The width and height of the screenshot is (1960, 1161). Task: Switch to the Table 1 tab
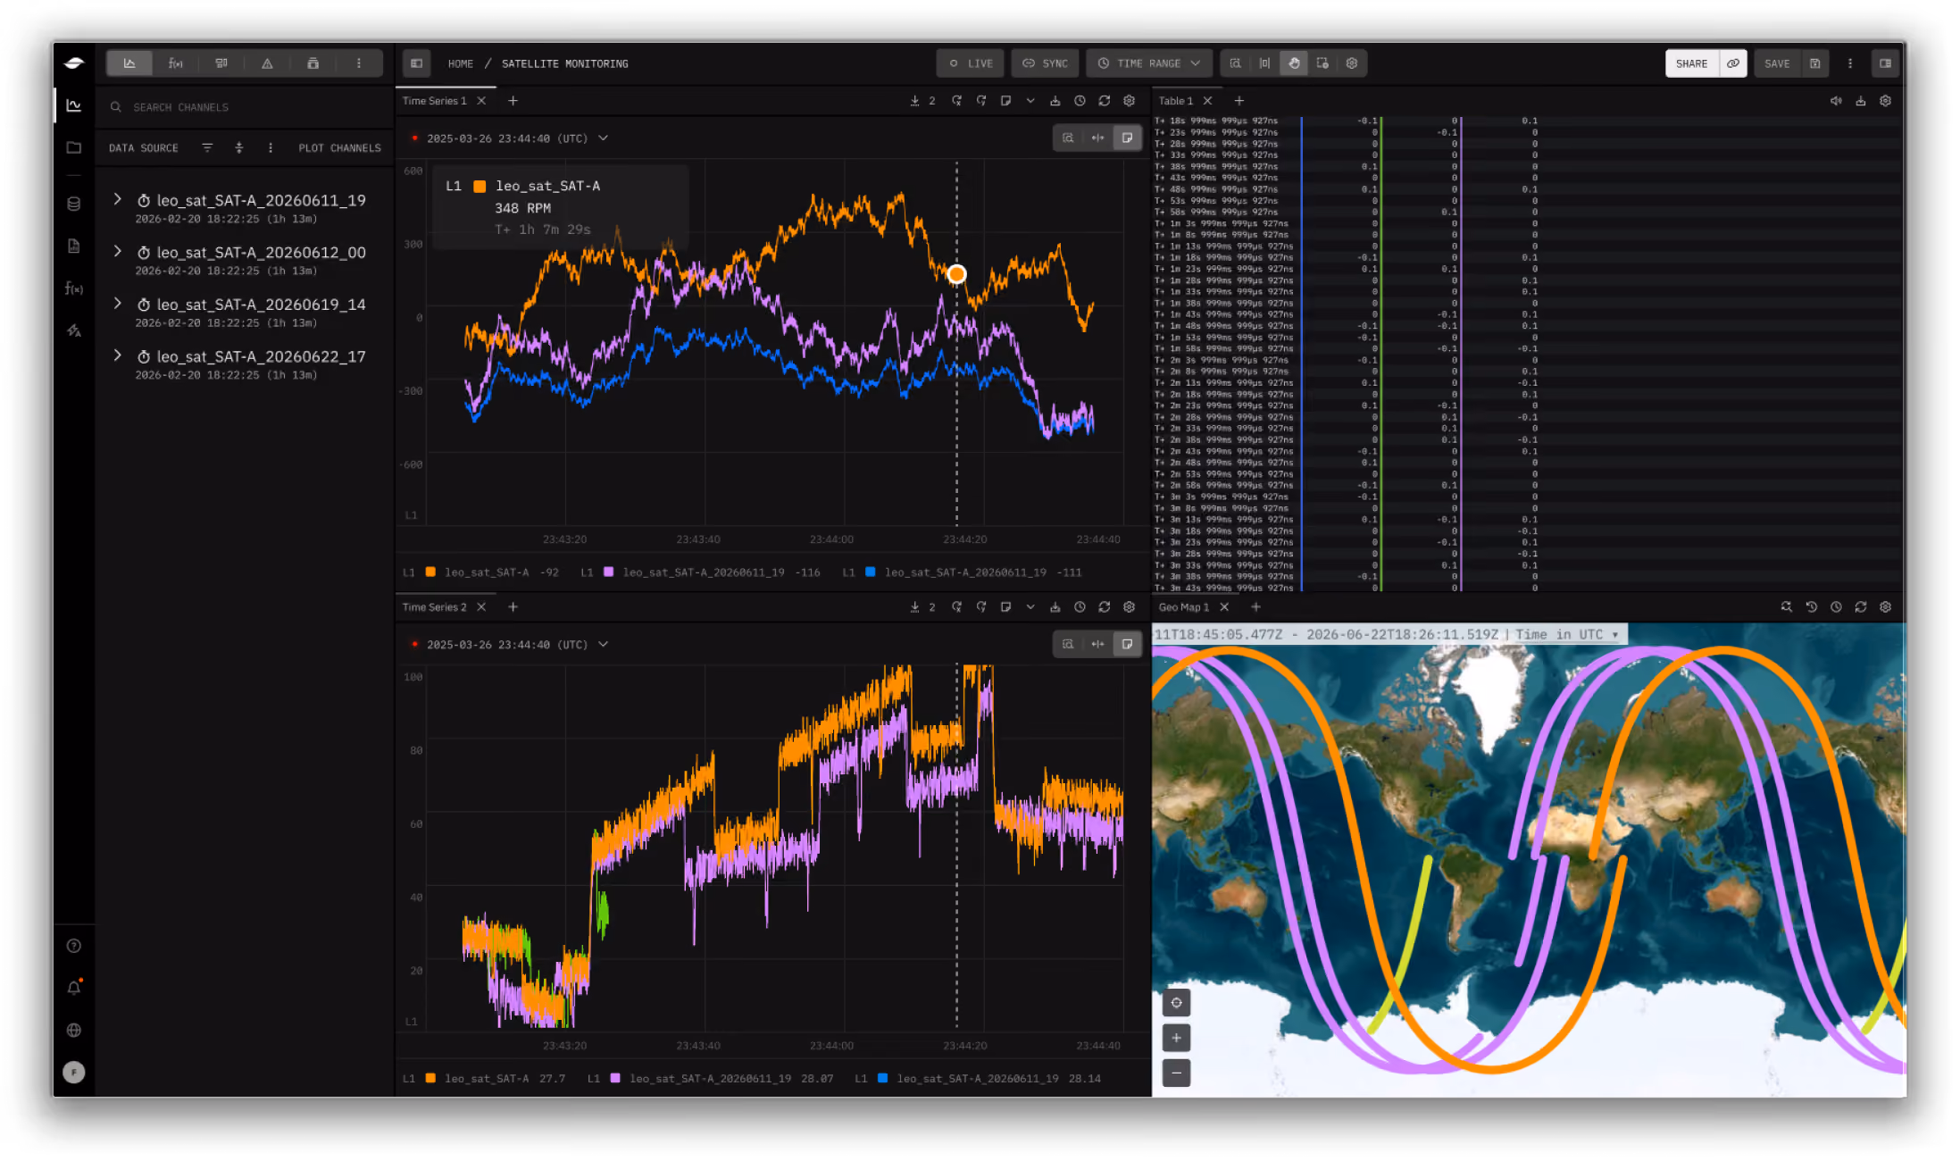[1175, 101]
